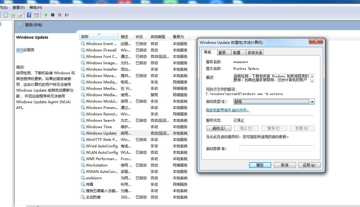Click the gear icon beside wwbizsrv
The height and width of the screenshot is (207, 360).
[83, 178]
